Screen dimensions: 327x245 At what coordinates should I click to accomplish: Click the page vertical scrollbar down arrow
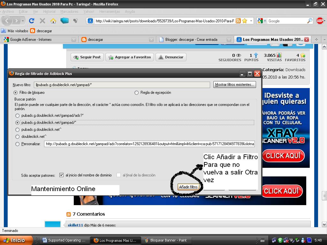pos(324,224)
